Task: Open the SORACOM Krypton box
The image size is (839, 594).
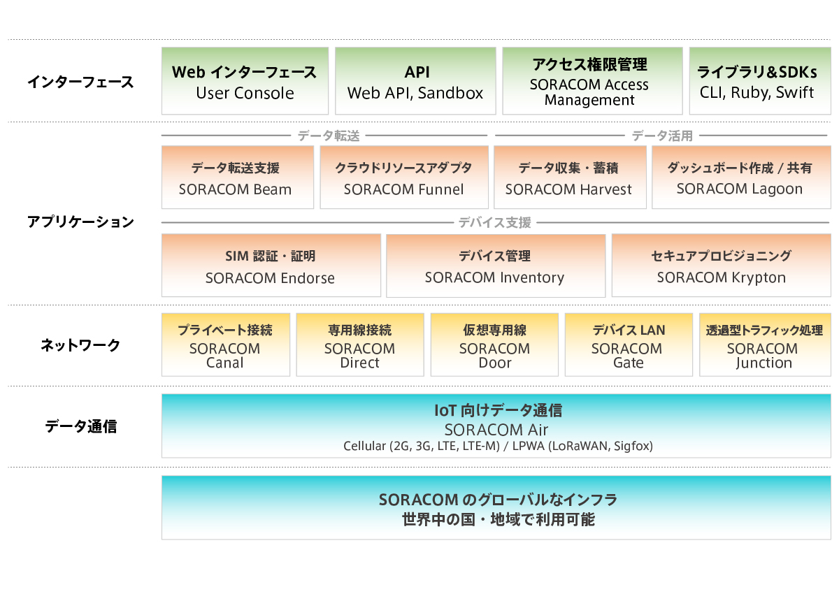Action: 722,266
